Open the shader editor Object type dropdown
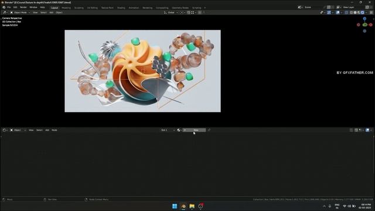 click(x=18, y=130)
